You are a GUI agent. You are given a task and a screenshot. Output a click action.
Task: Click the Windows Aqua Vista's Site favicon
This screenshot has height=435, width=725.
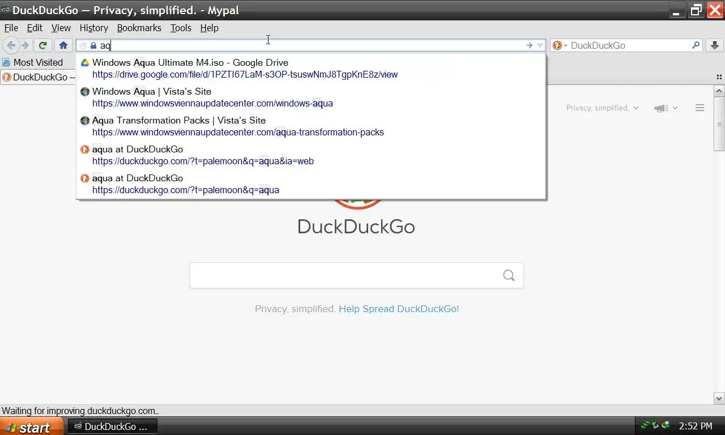click(x=85, y=92)
